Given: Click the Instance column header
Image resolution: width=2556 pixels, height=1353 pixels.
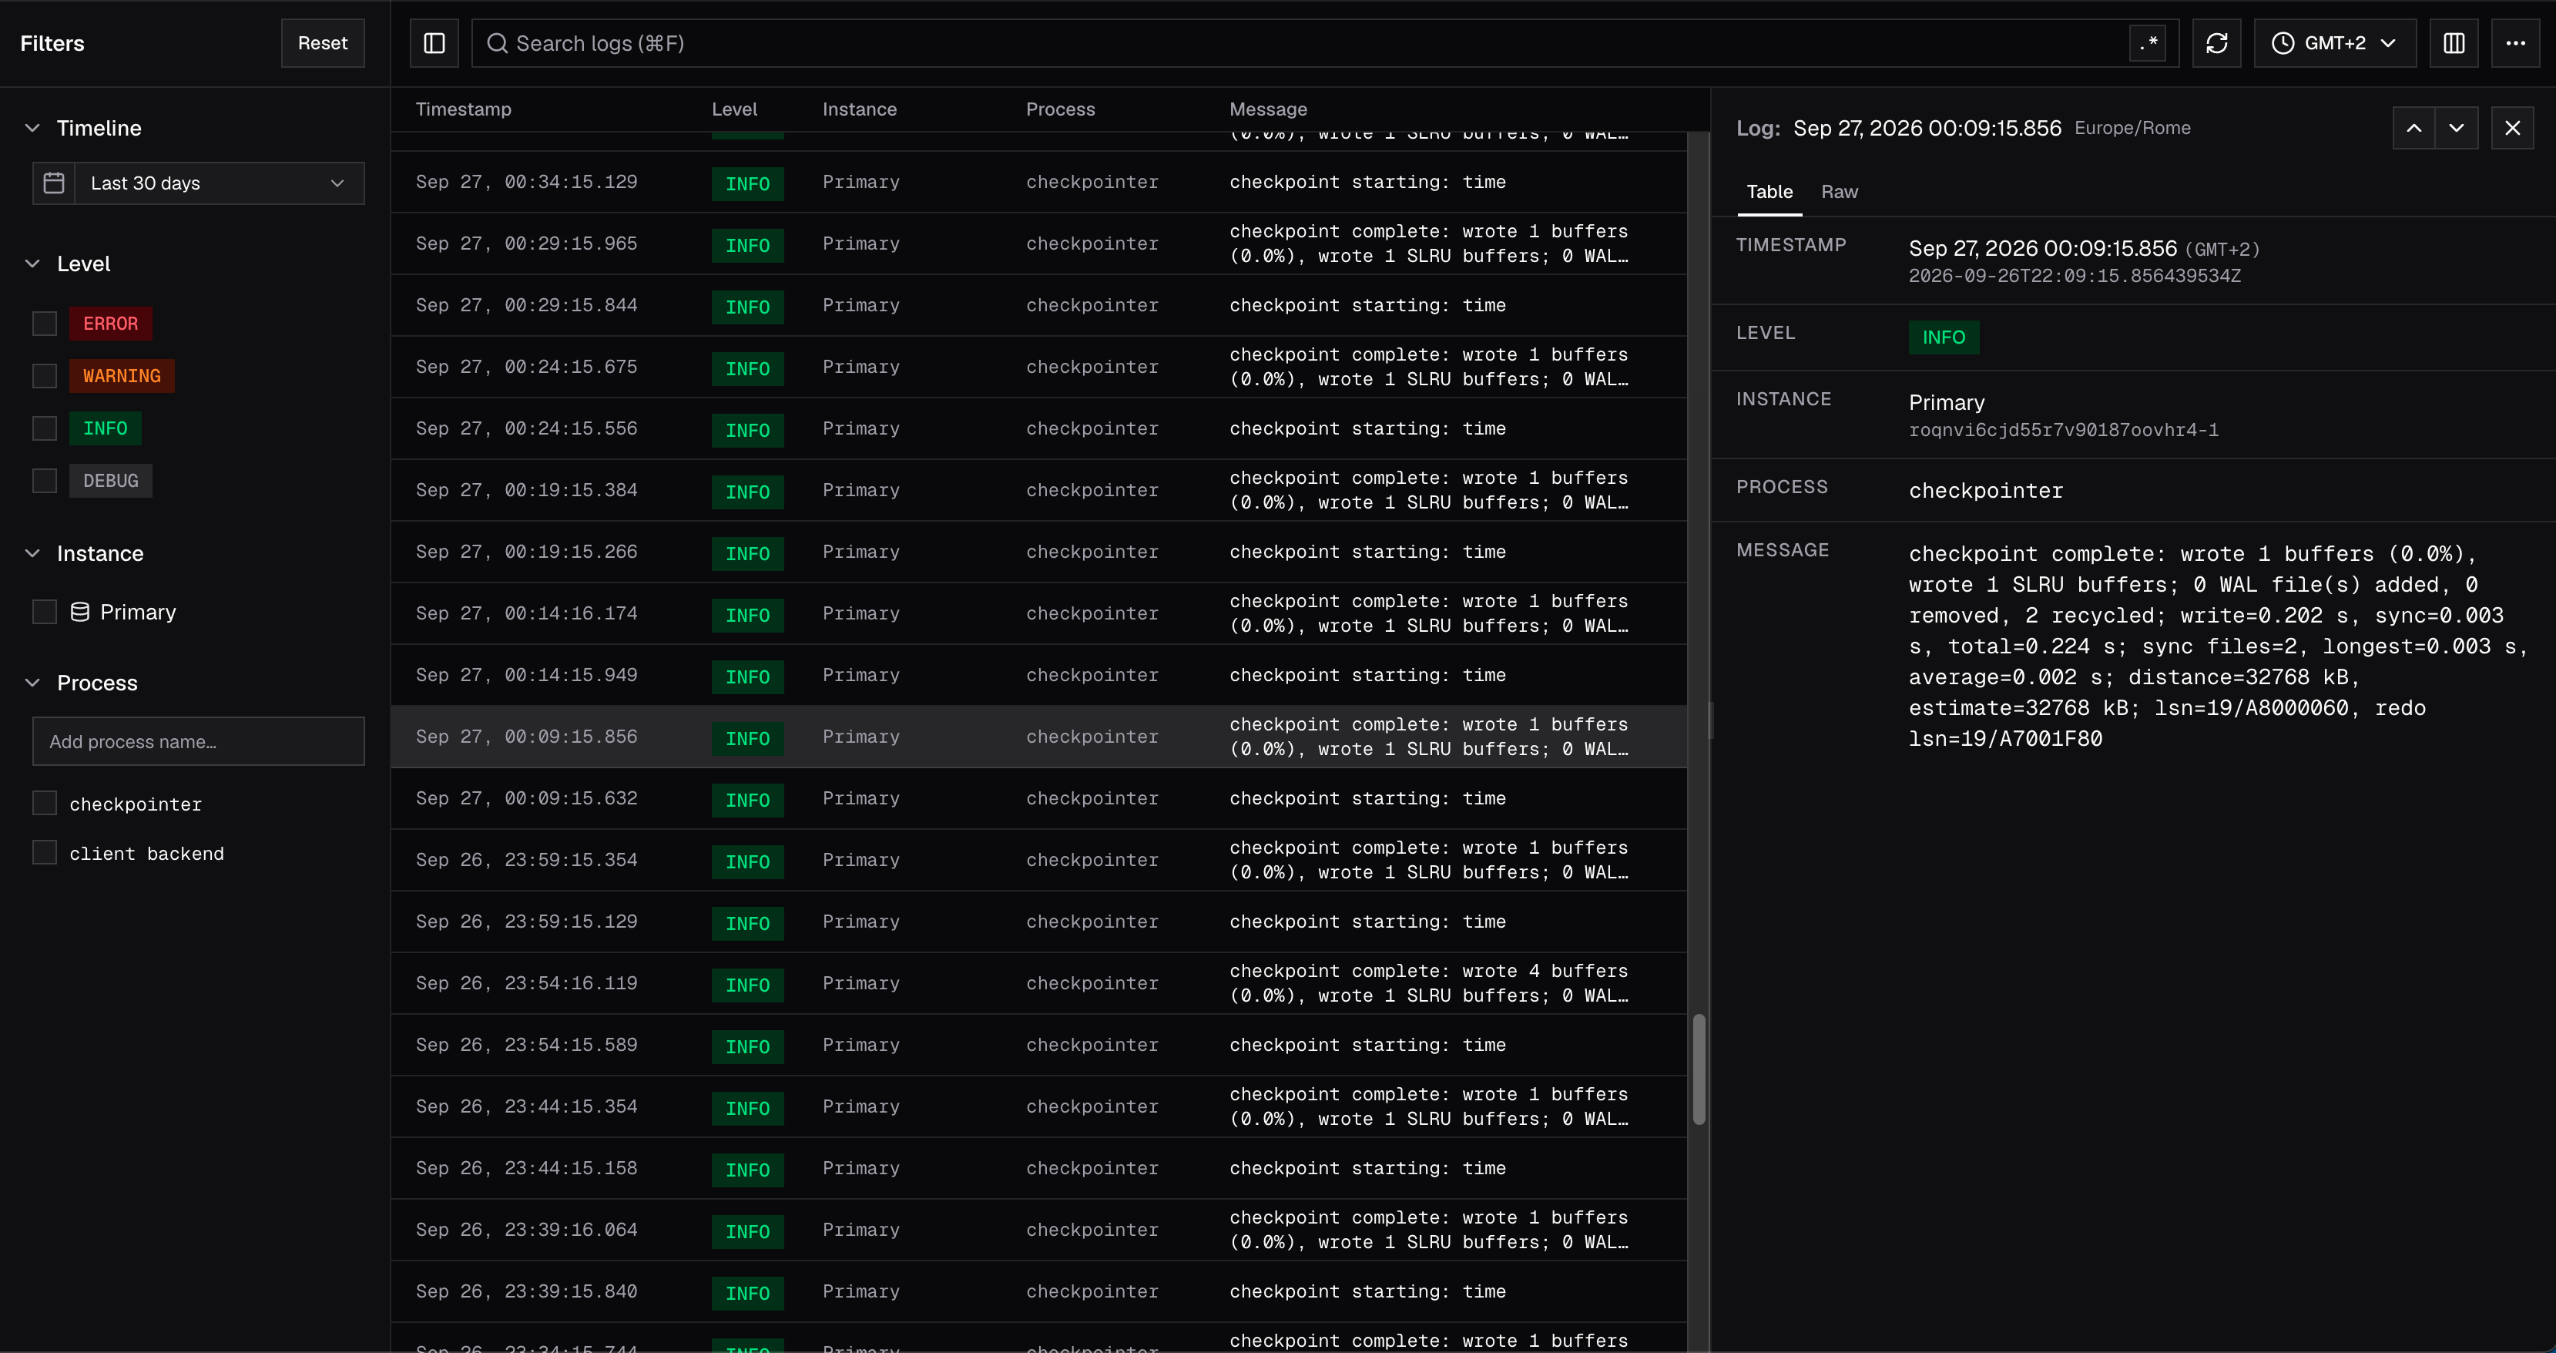Looking at the screenshot, I should (859, 109).
